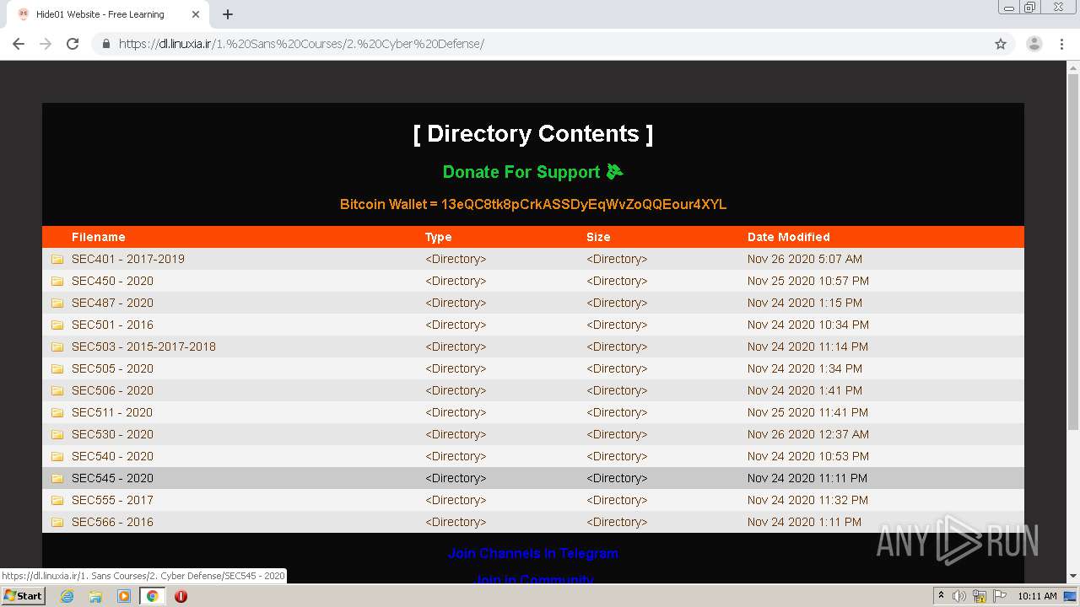Open the Chrome profile avatar icon

point(1034,44)
